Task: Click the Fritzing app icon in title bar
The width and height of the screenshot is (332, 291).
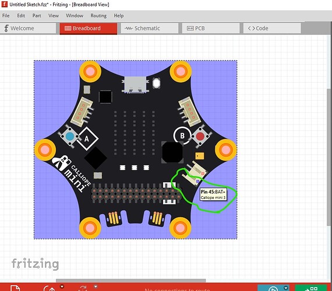Action: tap(5, 4)
